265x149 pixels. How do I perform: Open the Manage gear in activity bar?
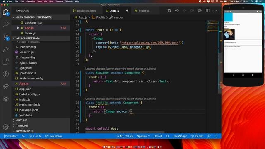pos(5,127)
